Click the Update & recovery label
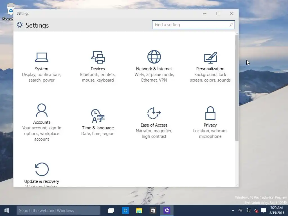Viewport: 288px width, 216px height. 42,181
